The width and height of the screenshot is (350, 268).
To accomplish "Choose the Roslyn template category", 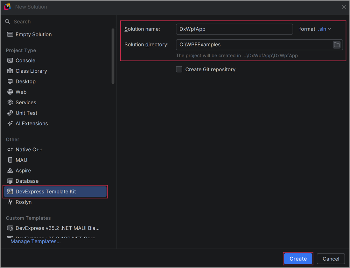I will 24,202.
